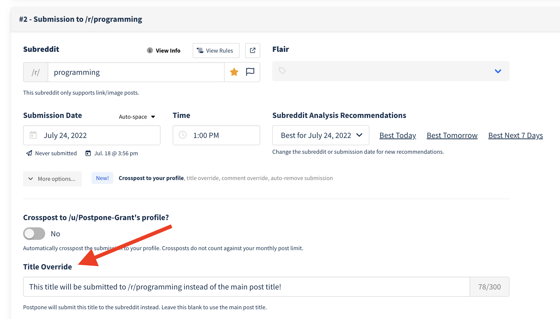Expand Best for July 24, 2022 dropdown

[x=320, y=135]
